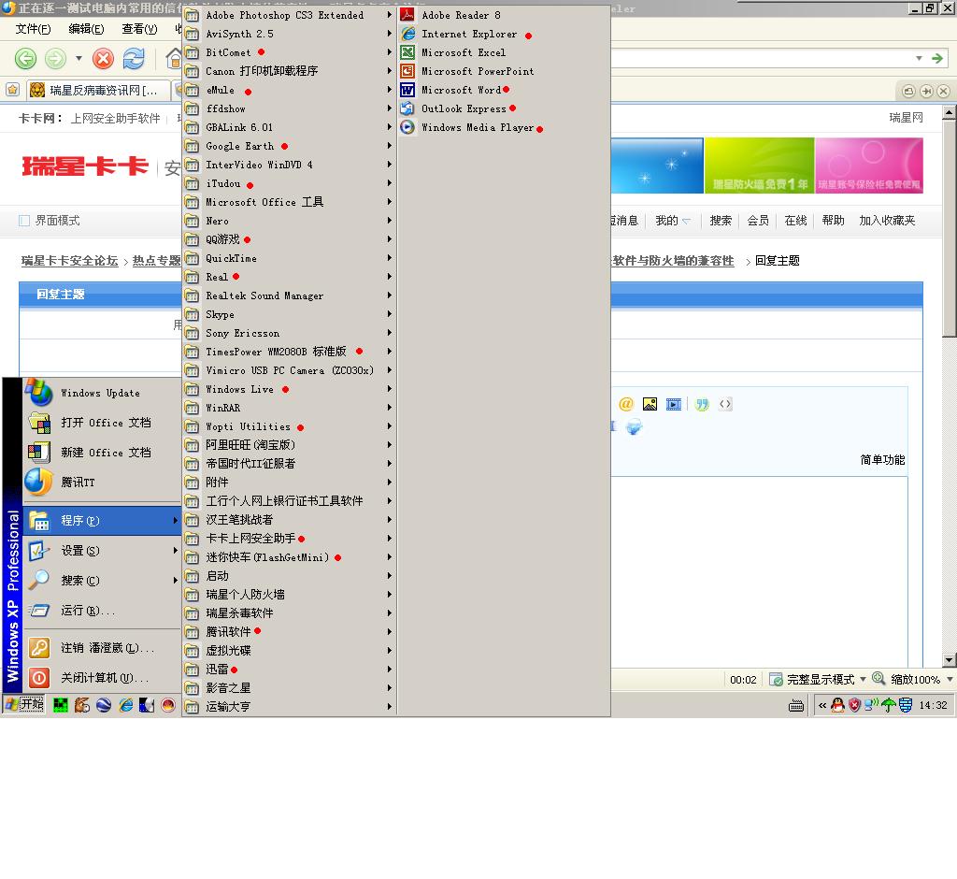This screenshot has width=957, height=879.
Task: Click the 帮助 link in forum navigation
Action: 833,221
